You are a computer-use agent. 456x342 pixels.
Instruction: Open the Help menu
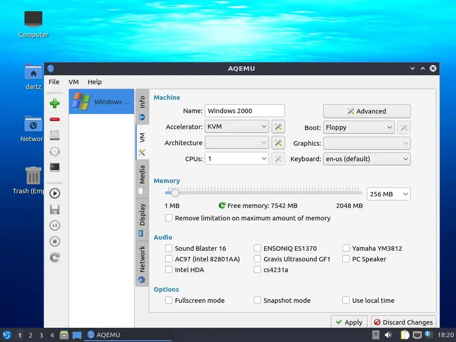tap(95, 82)
